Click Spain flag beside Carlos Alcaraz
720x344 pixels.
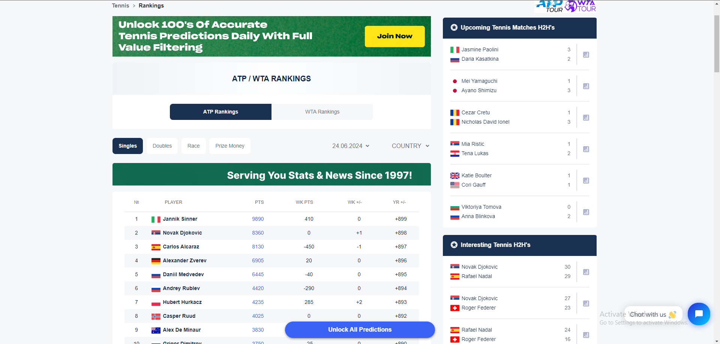tap(156, 247)
